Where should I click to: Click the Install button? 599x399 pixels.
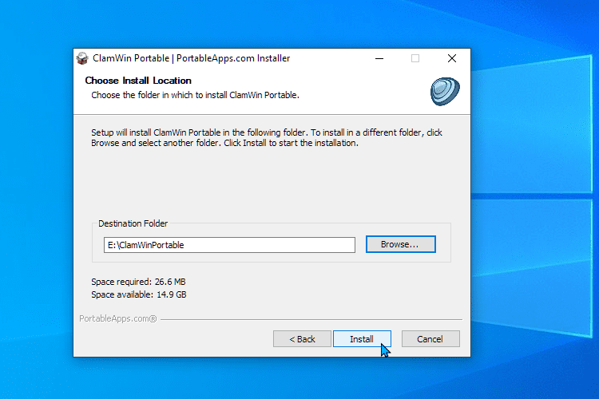coord(362,339)
